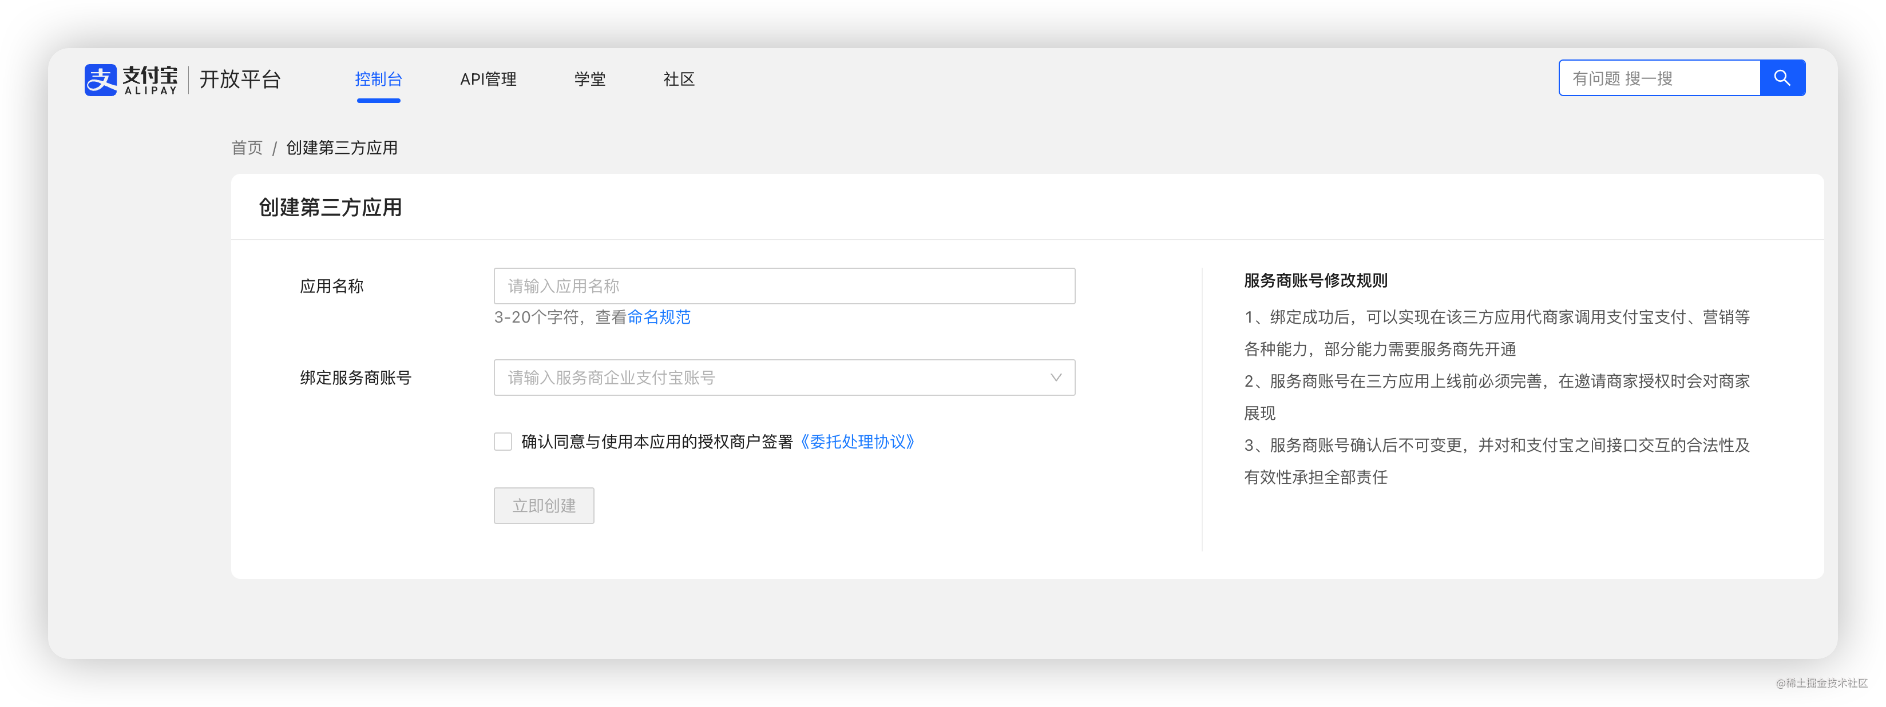
Task: Check the 确认同意 agreement checkbox
Action: click(503, 442)
